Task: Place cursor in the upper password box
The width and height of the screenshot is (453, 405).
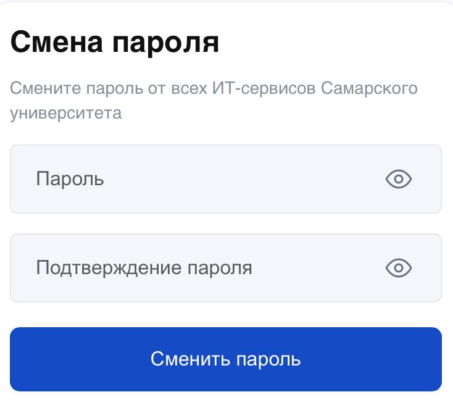Action: [226, 179]
